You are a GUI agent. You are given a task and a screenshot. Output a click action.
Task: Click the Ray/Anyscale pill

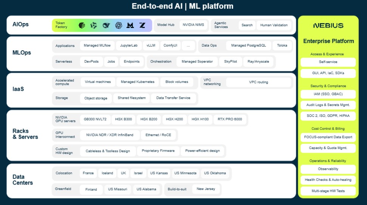tap(258, 62)
